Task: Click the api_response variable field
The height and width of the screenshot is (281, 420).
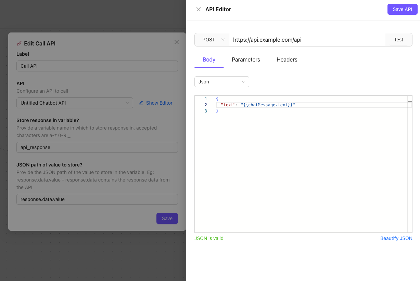Action: click(x=97, y=147)
